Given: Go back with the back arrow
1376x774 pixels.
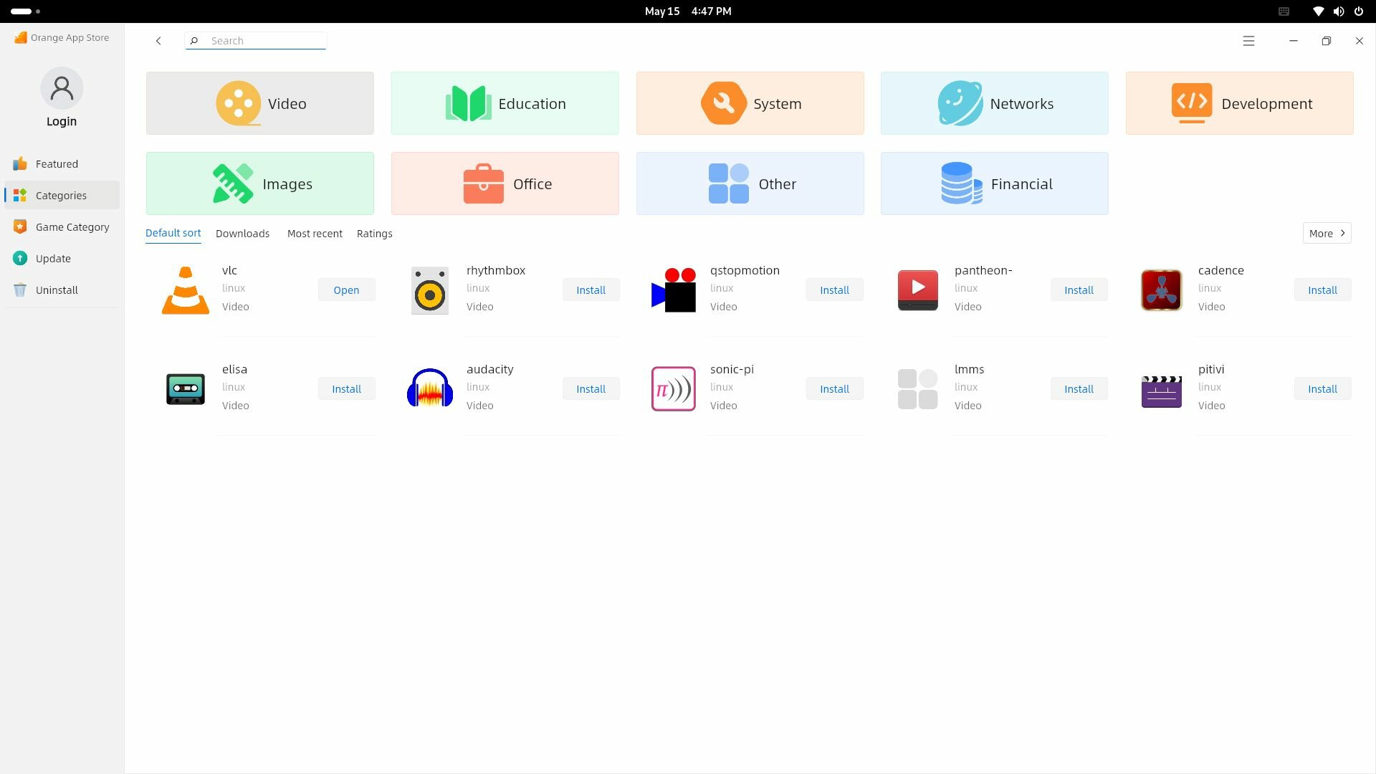Looking at the screenshot, I should (158, 41).
